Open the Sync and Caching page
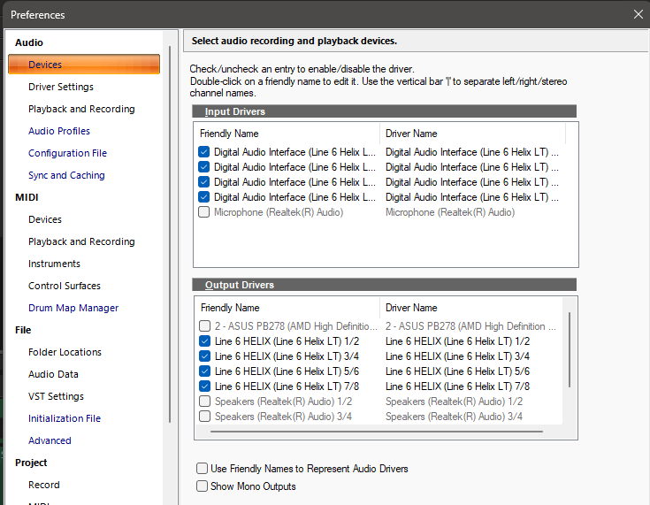 tap(66, 175)
